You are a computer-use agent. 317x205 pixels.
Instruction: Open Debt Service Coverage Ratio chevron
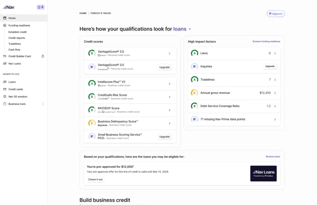tap(275, 106)
